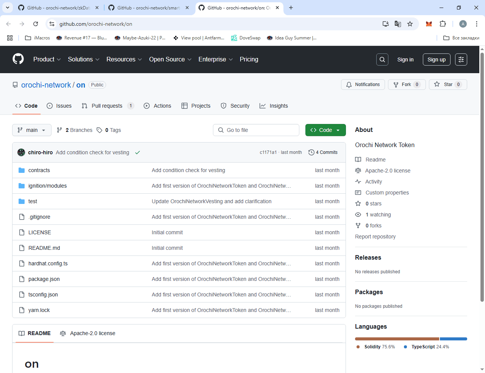Open a new browser tab
485x373 pixels.
(x=291, y=8)
